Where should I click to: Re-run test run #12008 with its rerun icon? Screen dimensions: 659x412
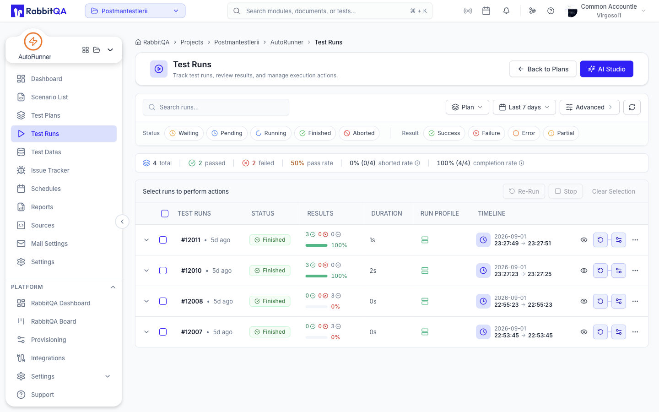(600, 301)
